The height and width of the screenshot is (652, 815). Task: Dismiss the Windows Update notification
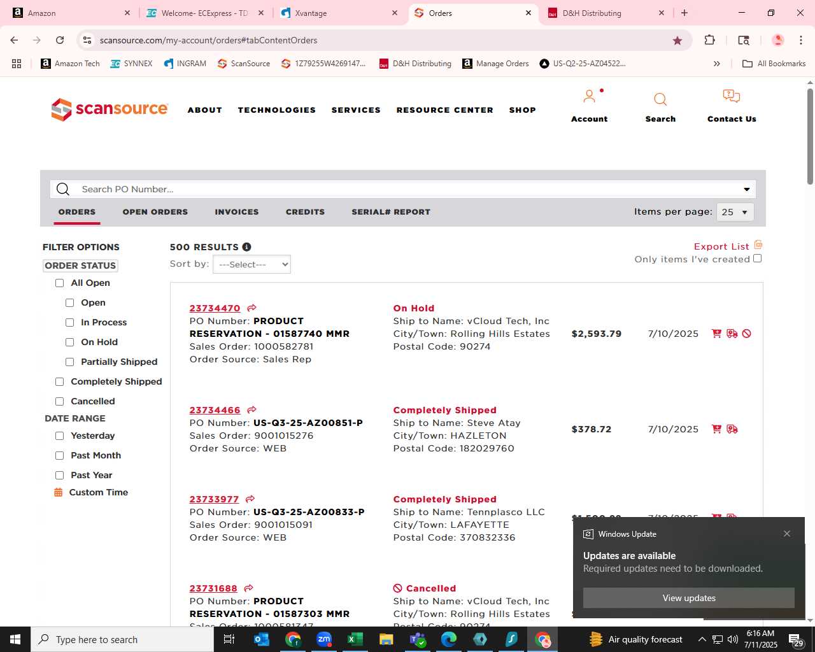tap(787, 534)
